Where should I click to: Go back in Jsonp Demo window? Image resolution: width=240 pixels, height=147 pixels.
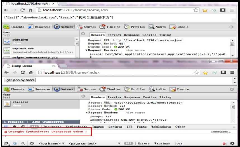coord(6,72)
